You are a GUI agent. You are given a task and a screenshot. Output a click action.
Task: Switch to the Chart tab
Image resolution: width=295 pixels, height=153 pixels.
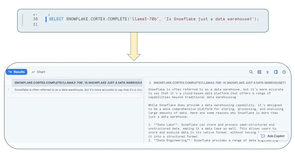click(39, 72)
